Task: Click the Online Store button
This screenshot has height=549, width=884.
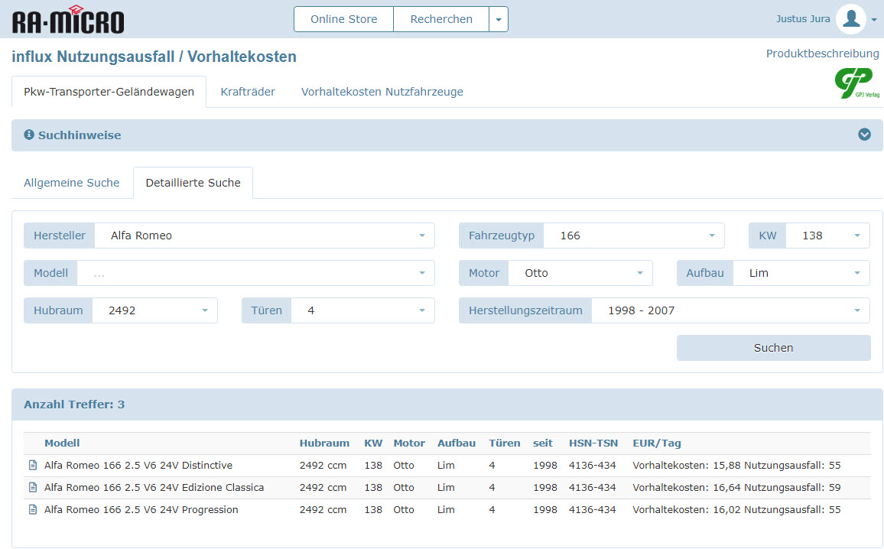Action: (344, 19)
